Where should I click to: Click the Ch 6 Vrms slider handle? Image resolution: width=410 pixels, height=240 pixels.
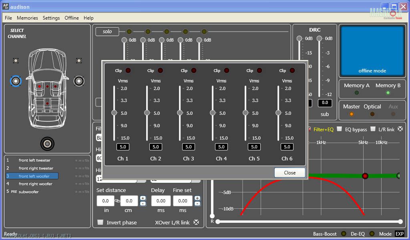(278, 113)
